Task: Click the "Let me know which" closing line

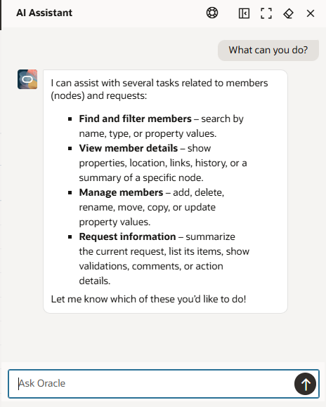Action: (148, 299)
